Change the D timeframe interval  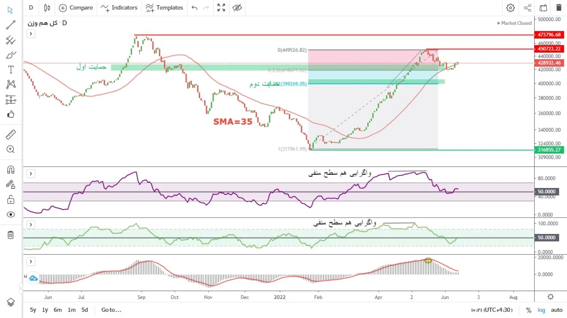coord(31,8)
